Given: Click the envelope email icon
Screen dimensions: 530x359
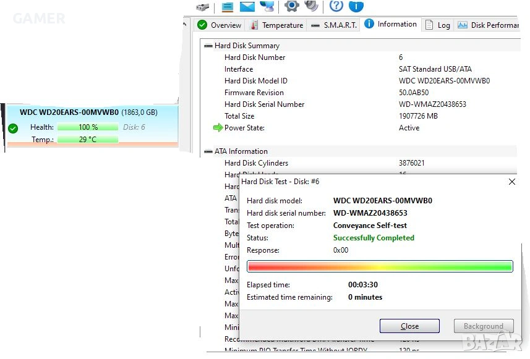Looking at the screenshot, I should [x=247, y=6].
